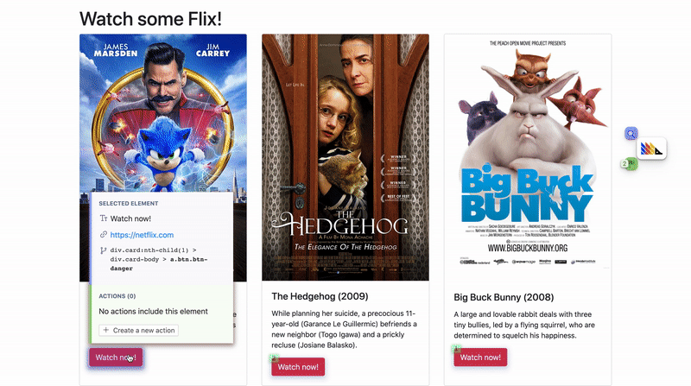Screen dimensions: 691x386
Task: Click the small green marker above Hedgehog Watch now
Action: coord(274,358)
